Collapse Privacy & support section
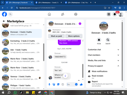127x95 pixels. tap(104, 66)
